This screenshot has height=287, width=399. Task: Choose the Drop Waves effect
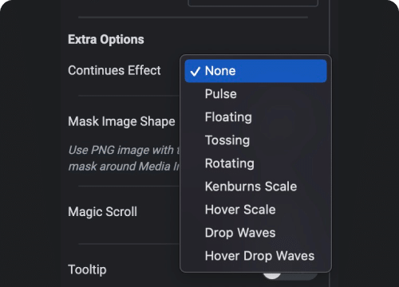(x=255, y=233)
